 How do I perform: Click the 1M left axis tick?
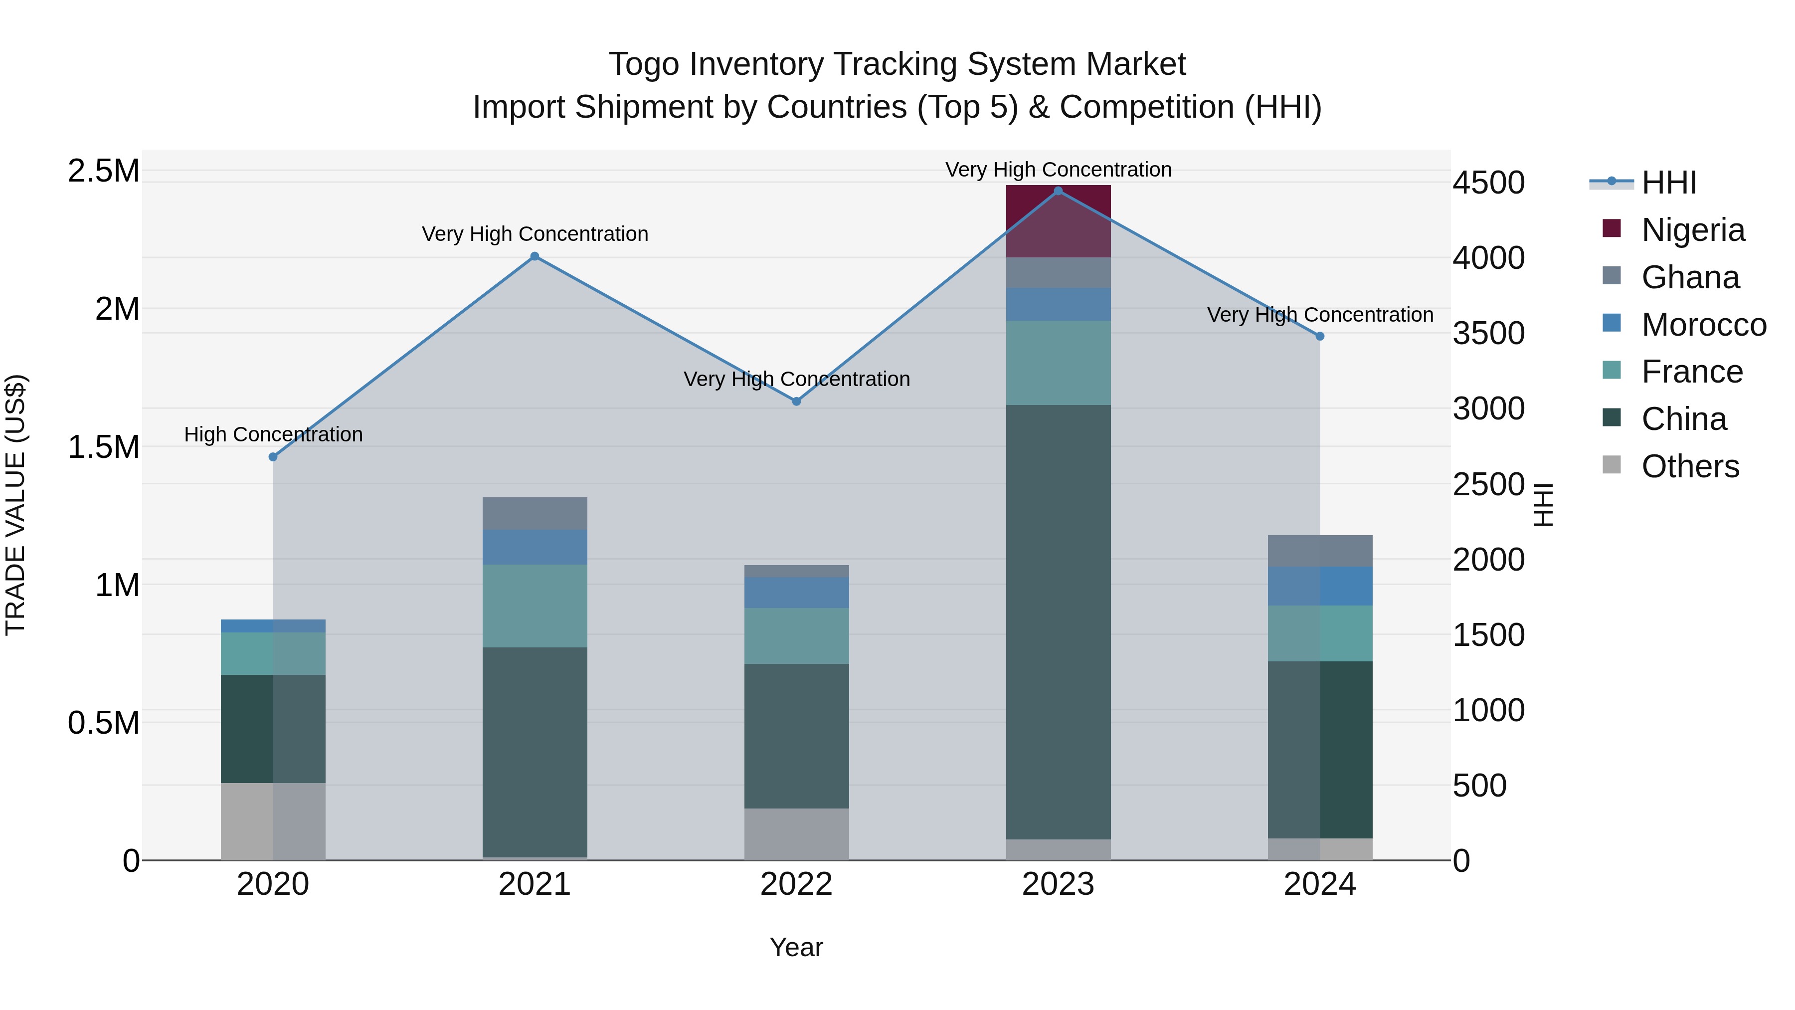(x=118, y=585)
